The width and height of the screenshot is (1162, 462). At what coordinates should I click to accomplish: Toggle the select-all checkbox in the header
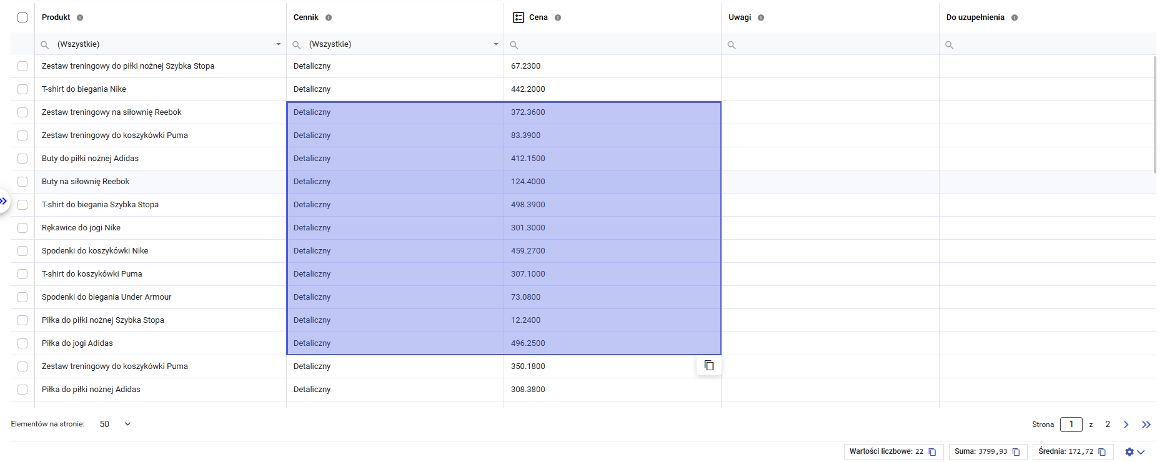[x=22, y=17]
